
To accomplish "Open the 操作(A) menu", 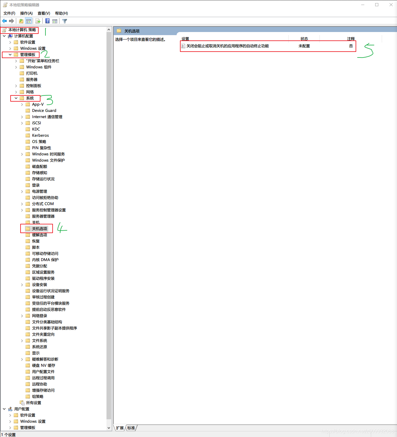I will point(26,13).
